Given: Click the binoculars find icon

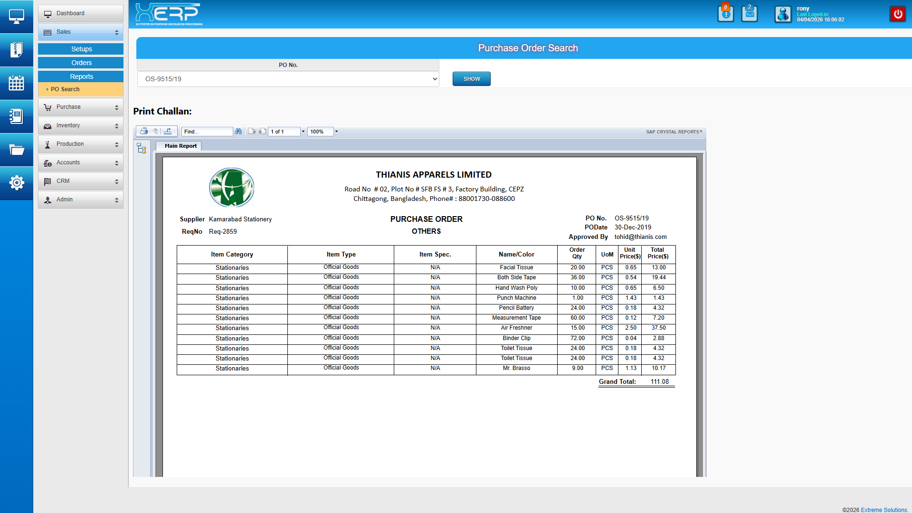Looking at the screenshot, I should [238, 132].
